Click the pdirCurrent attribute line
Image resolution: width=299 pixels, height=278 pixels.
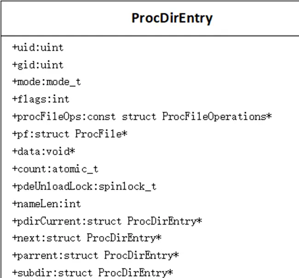tap(107, 221)
